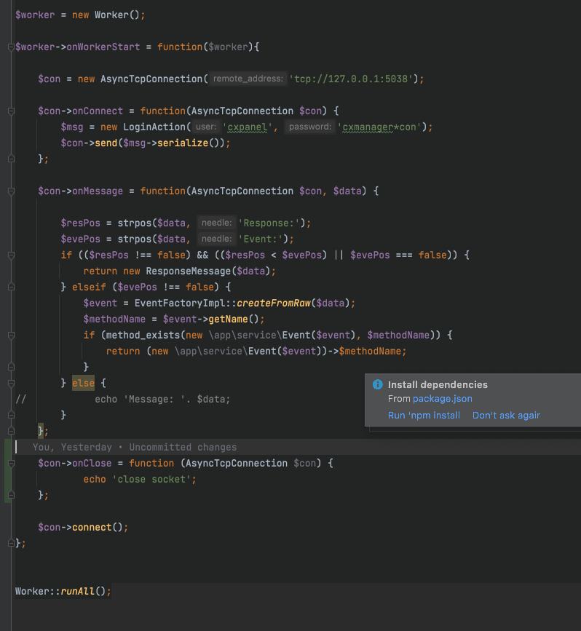Click the 'Event:' string
Viewport: 581px width, 631px height.
pyautogui.click(x=261, y=239)
